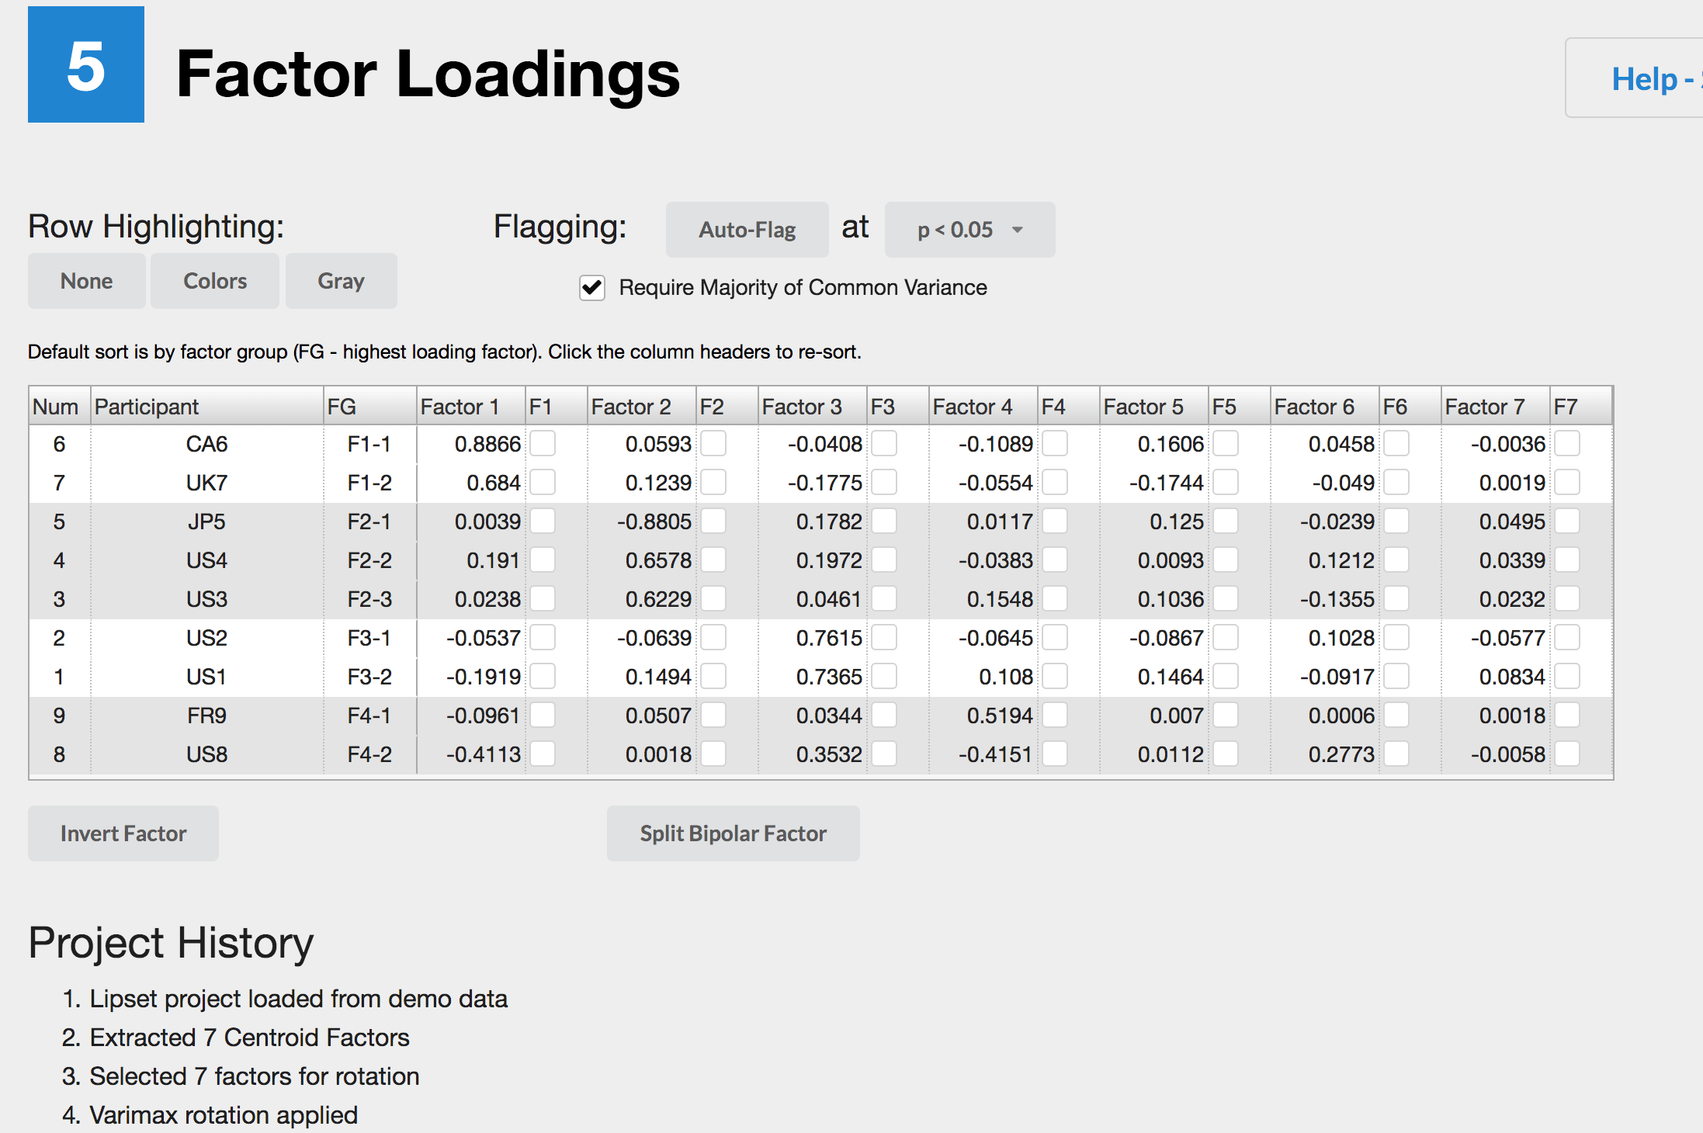Open the p < 0.05 significance level dropdown

[x=969, y=230]
